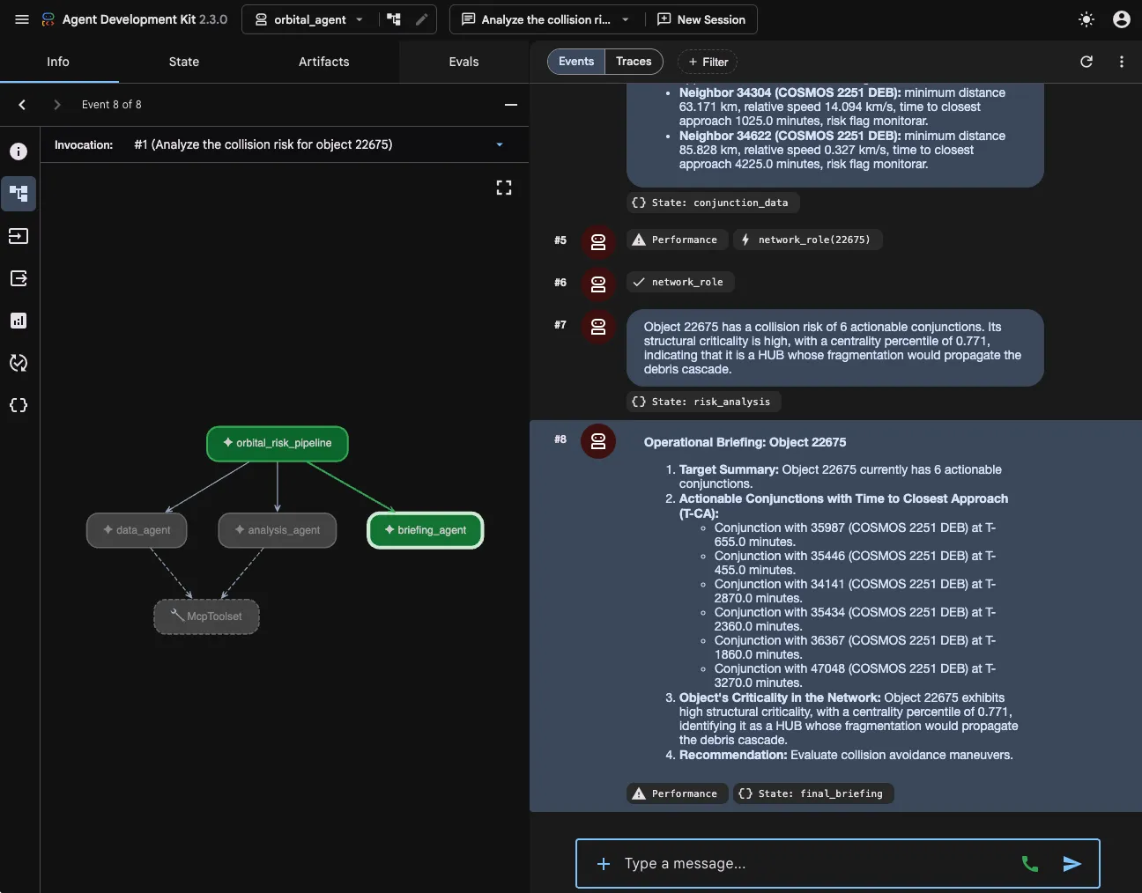This screenshot has height=893, width=1142.
Task: Click the 'Recommendation:' line in briefing
Action: pos(846,755)
